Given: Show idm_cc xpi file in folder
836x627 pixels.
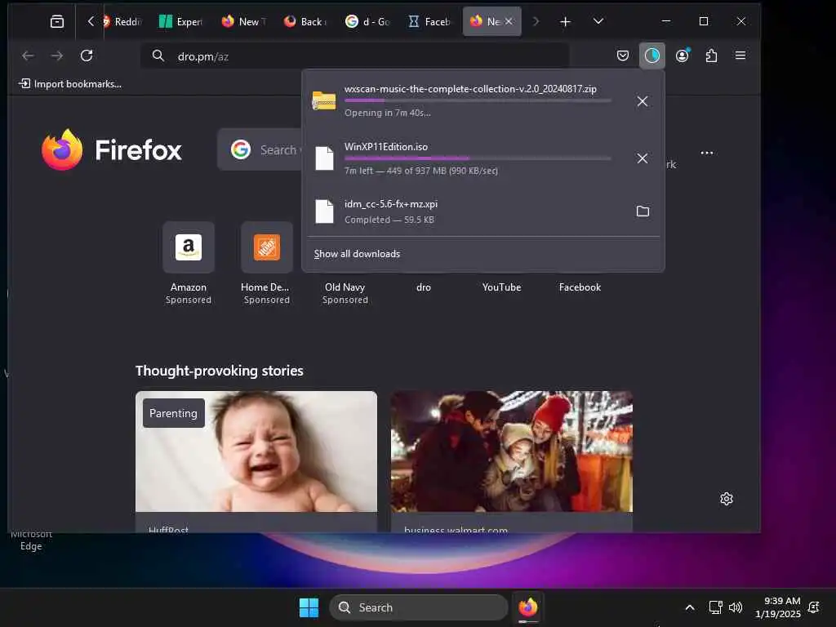Looking at the screenshot, I should click(643, 211).
